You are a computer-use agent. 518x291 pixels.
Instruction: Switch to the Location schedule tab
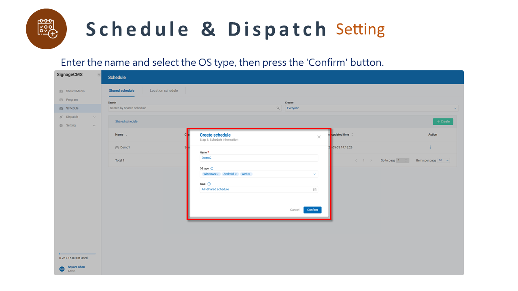point(163,91)
